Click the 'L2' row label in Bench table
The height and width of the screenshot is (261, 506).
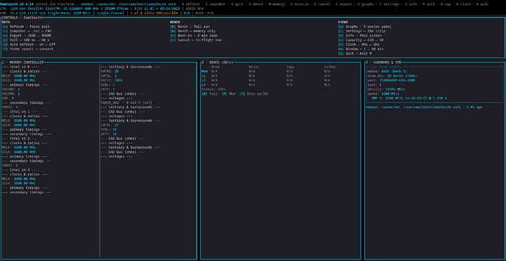[204, 80]
